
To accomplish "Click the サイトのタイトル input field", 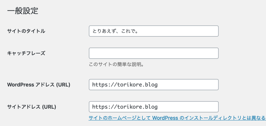I will point(153,31).
